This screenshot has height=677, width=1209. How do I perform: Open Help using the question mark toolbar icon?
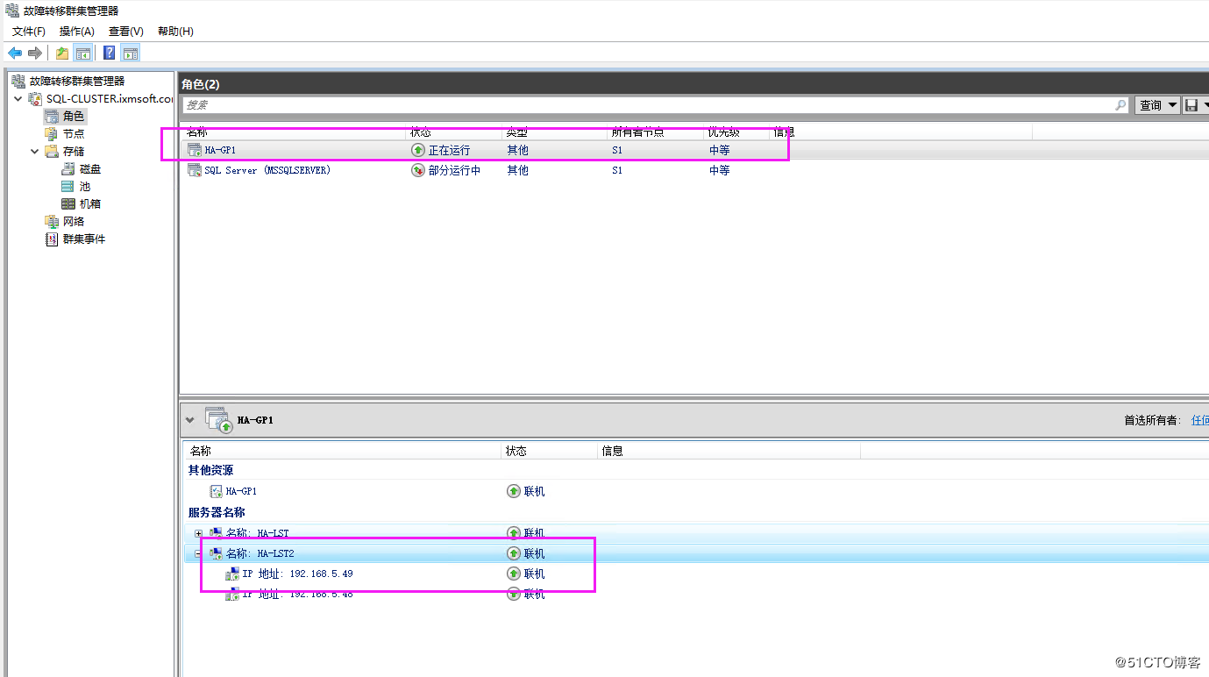coord(108,52)
